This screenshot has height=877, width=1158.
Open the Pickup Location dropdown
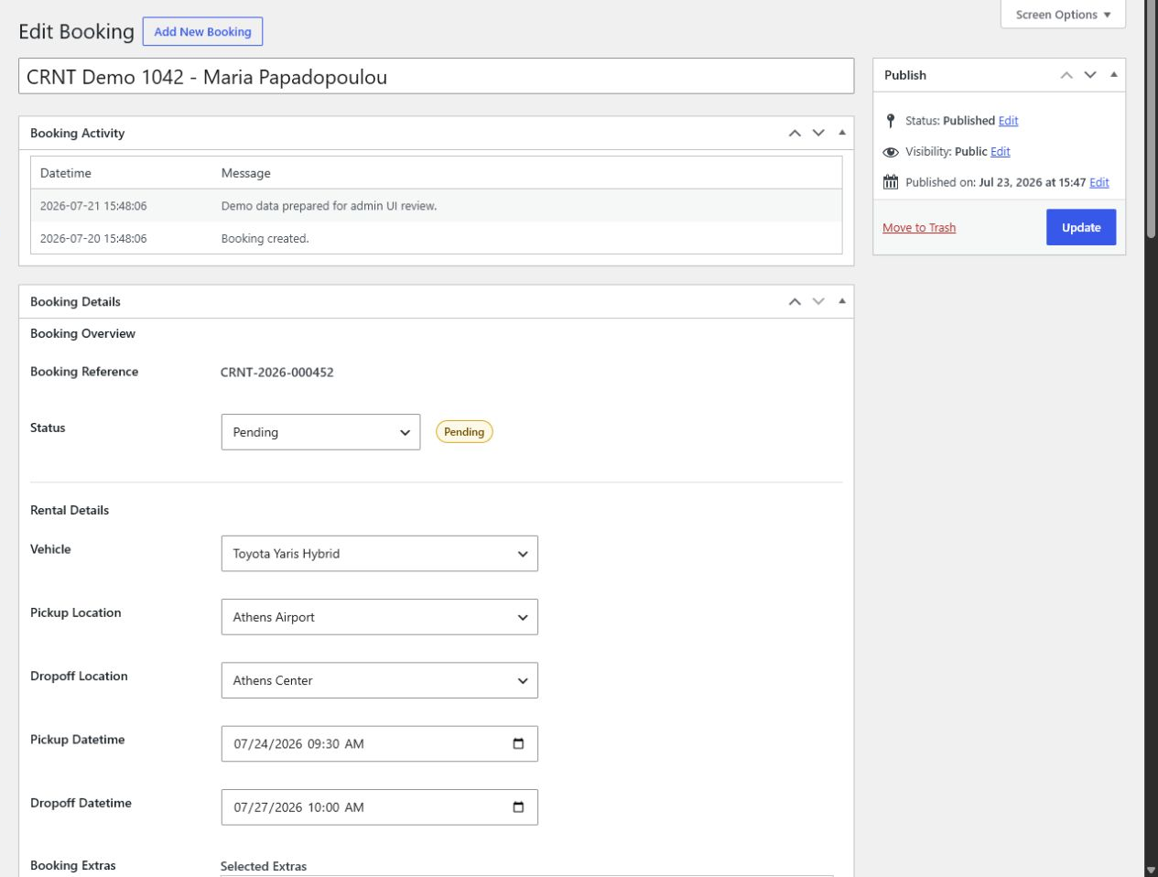(379, 617)
